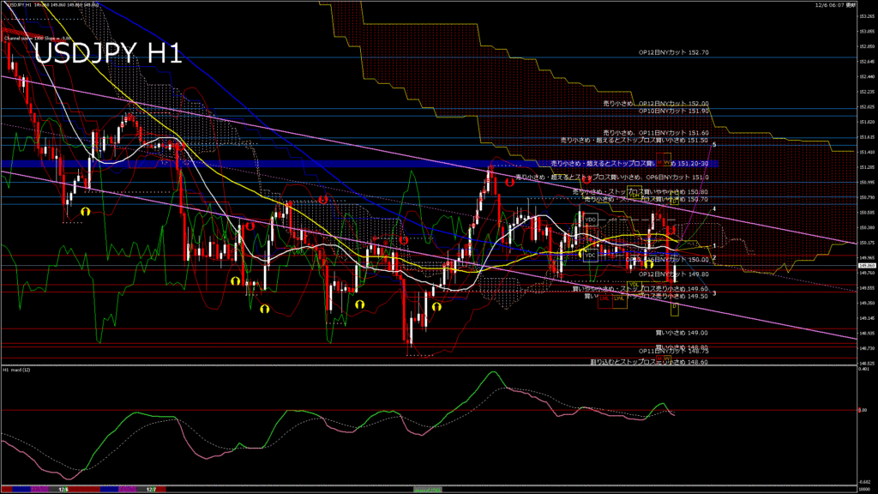
Task: Click the H1 macd (12) indicator label
Action: [x=17, y=370]
